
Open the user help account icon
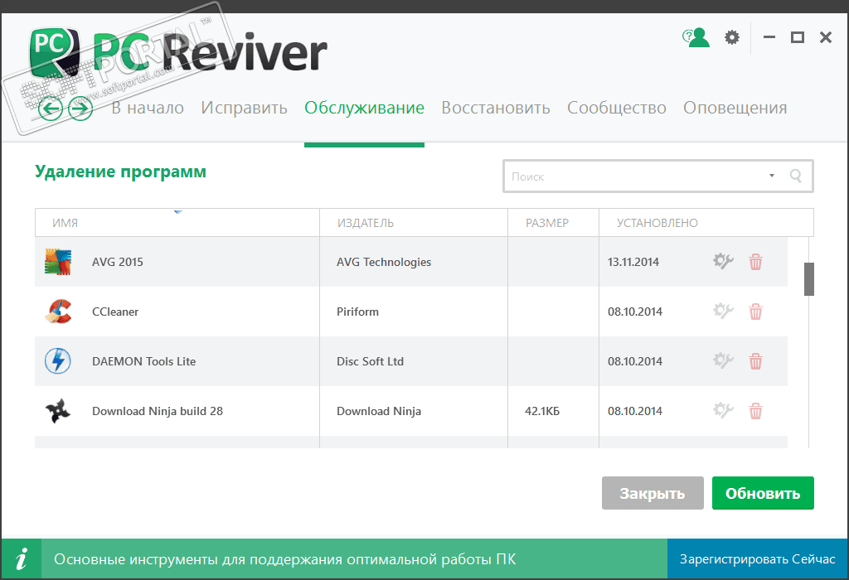pyautogui.click(x=696, y=37)
